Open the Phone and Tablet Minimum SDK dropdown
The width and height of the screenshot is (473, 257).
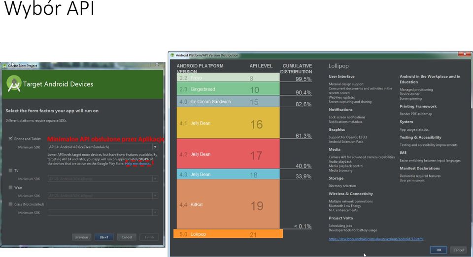103,147
